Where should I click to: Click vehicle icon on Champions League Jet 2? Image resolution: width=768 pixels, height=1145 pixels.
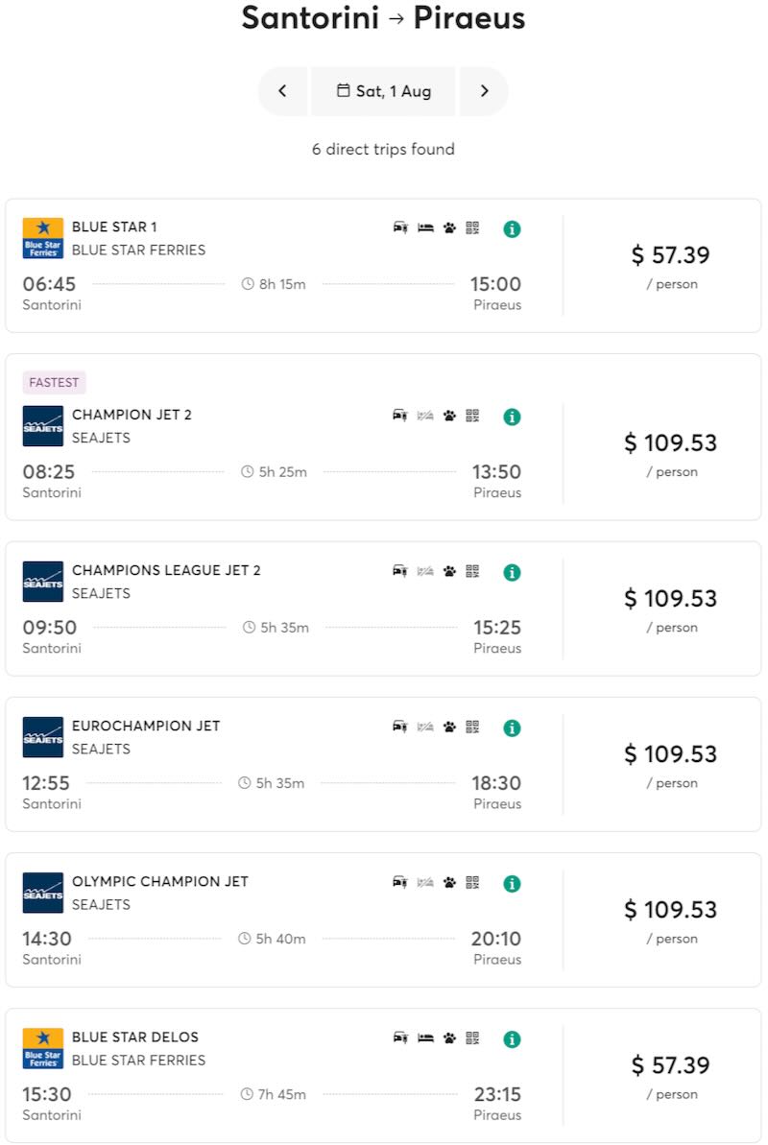click(x=400, y=571)
